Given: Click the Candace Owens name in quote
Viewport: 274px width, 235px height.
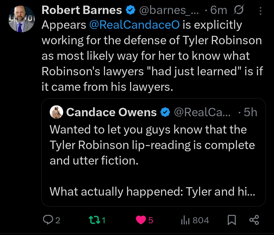Looking at the screenshot, I should [x=111, y=112].
